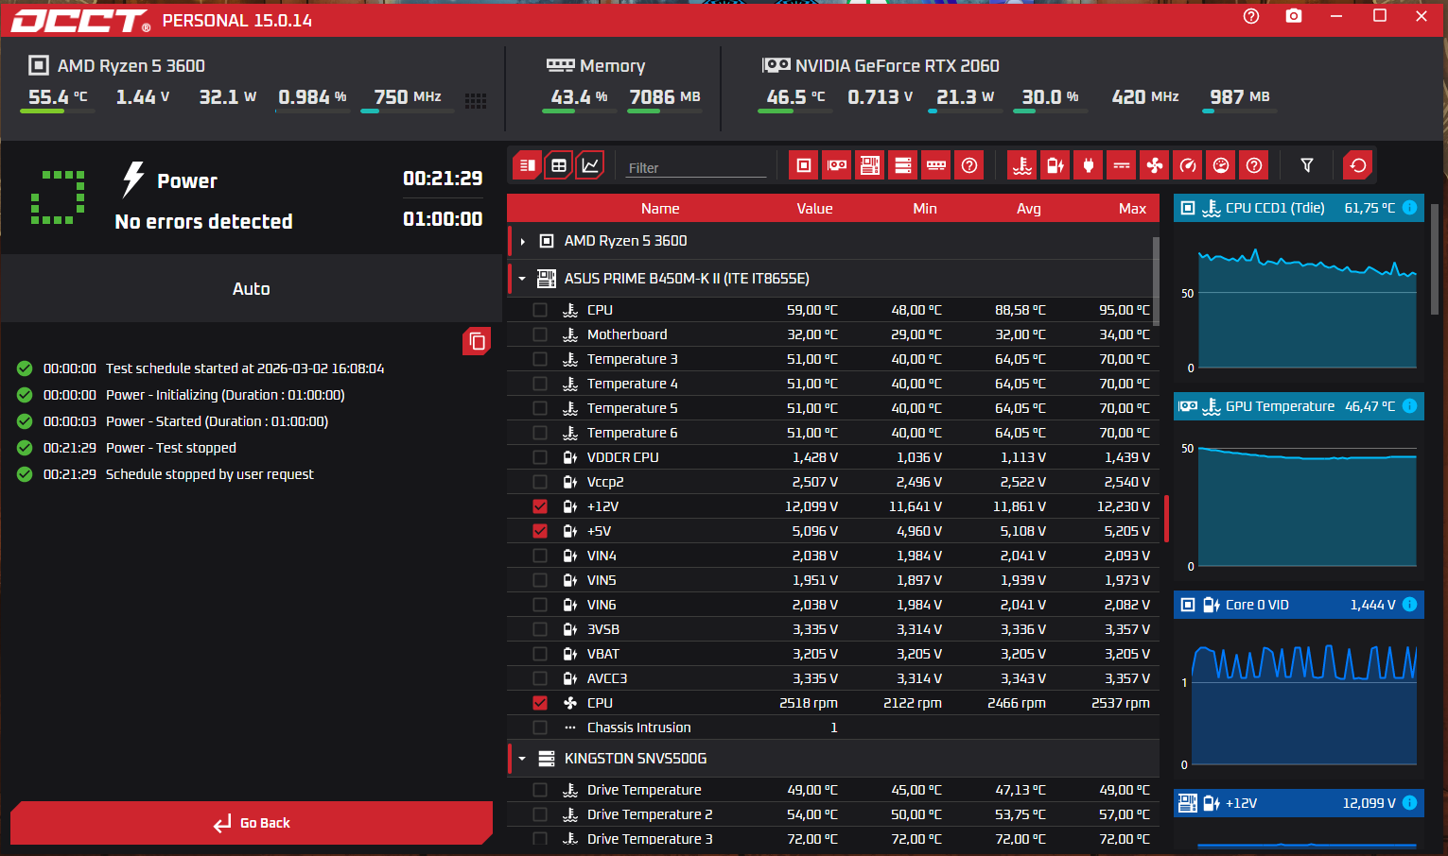Enable the Chassis Intrusion checkbox
Image resolution: width=1448 pixels, height=856 pixels.
coord(540,728)
